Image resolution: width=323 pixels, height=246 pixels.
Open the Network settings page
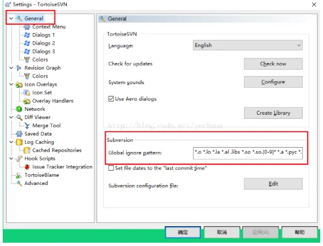[x=35, y=109]
